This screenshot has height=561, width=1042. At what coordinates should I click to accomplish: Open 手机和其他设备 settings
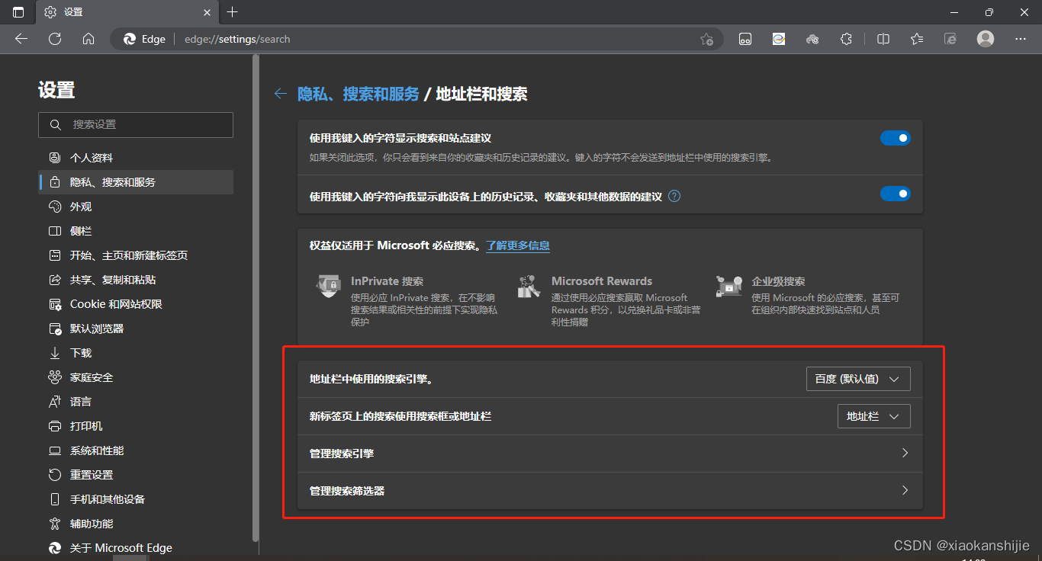pyautogui.click(x=136, y=499)
